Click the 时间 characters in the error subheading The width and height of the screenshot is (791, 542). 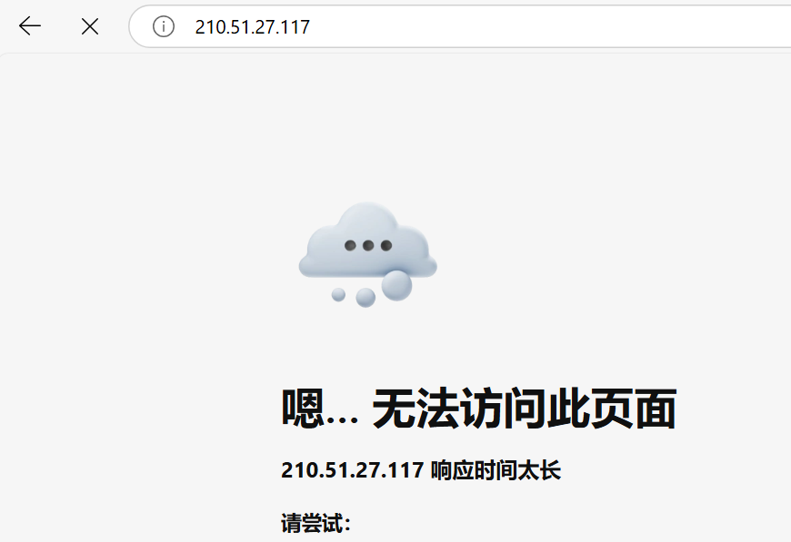496,470
